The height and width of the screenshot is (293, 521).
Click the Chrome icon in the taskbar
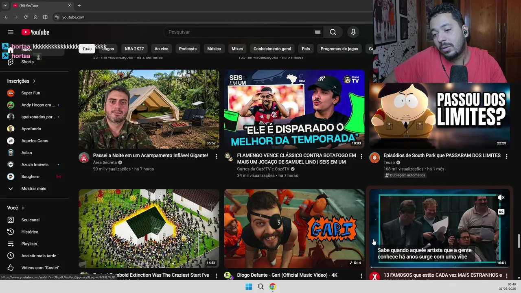pyautogui.click(x=272, y=286)
